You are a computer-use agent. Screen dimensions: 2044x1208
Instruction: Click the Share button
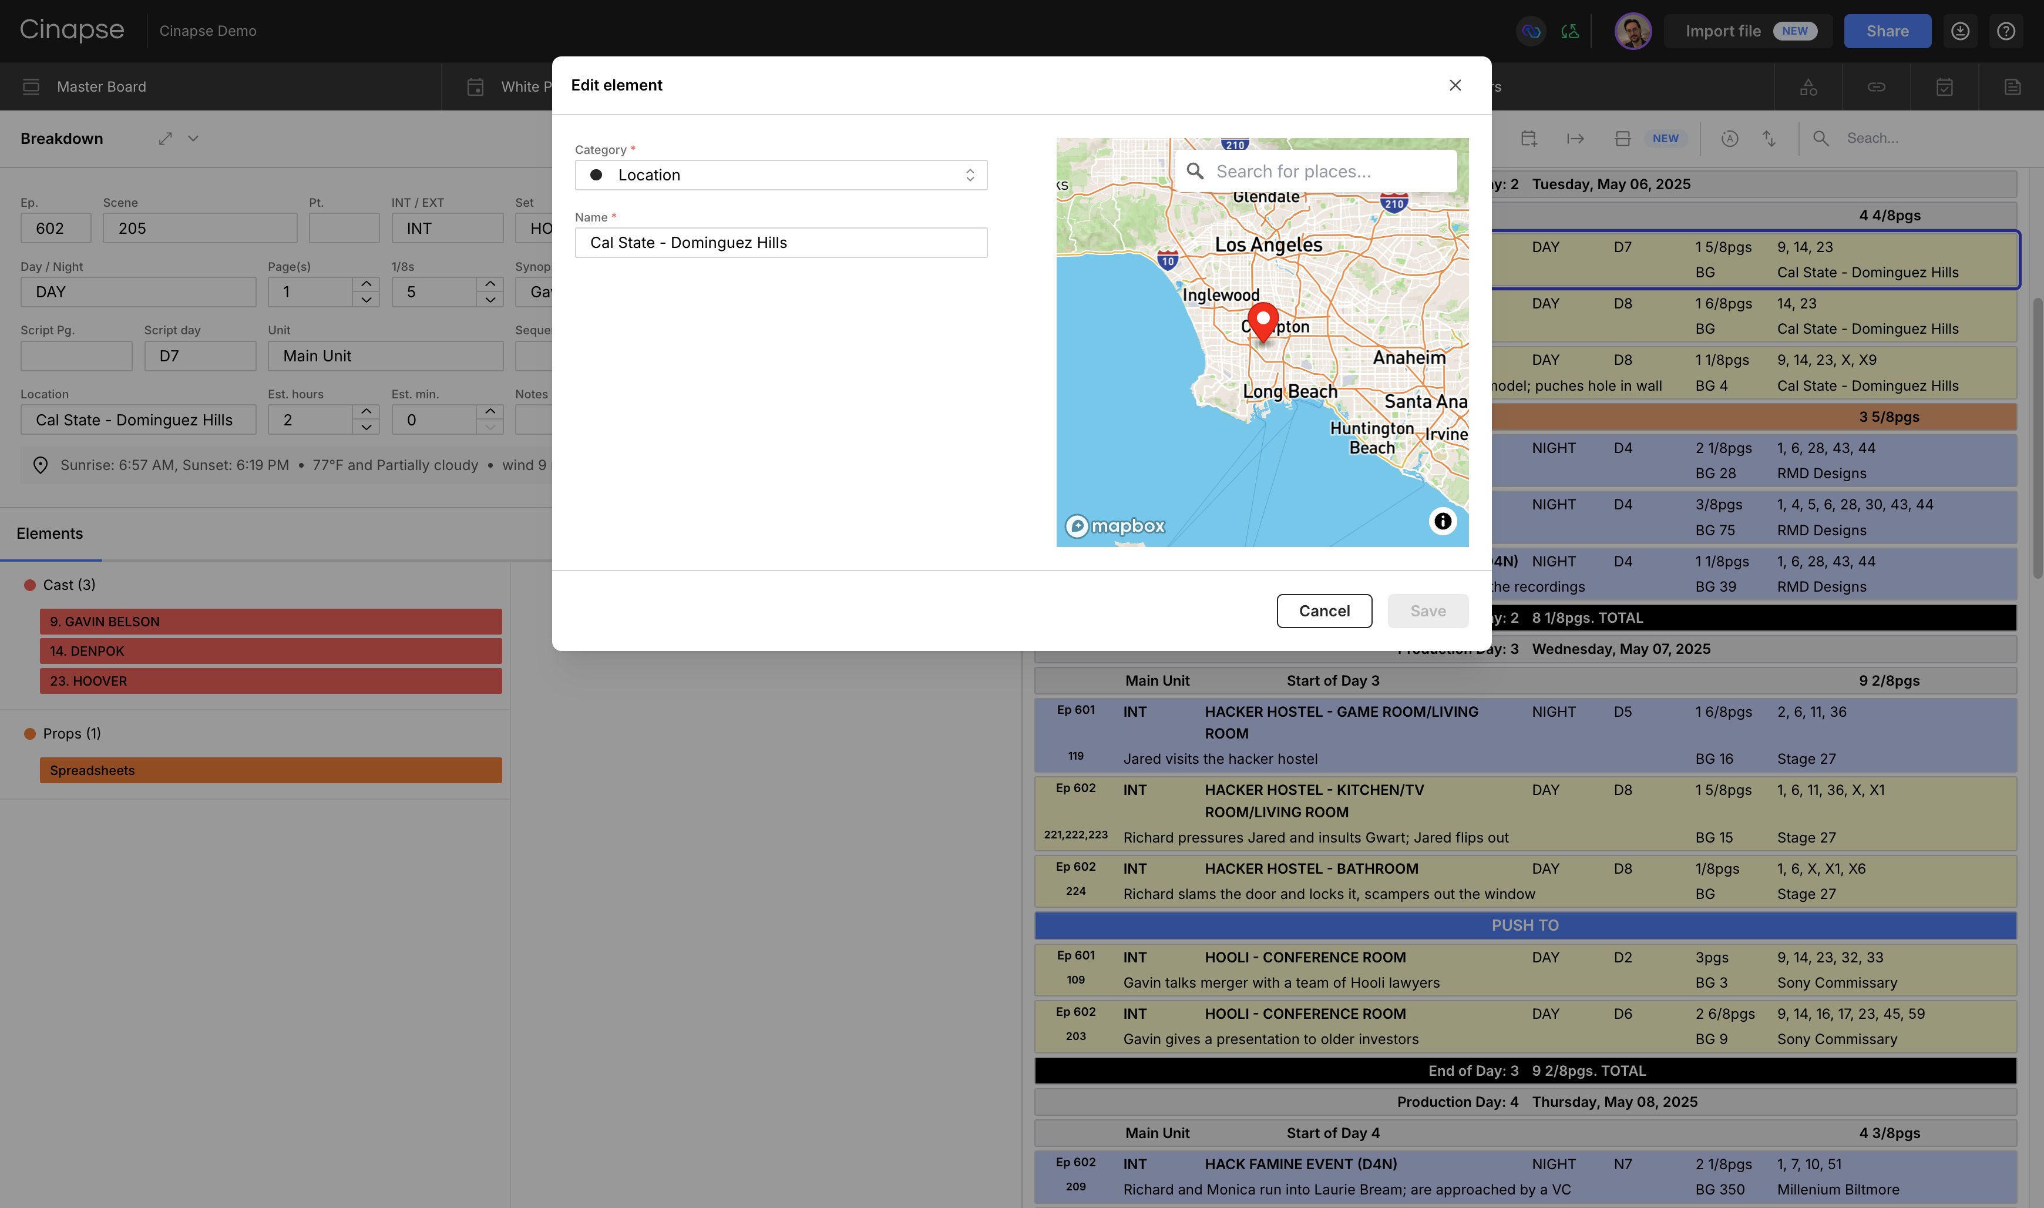[1887, 31]
